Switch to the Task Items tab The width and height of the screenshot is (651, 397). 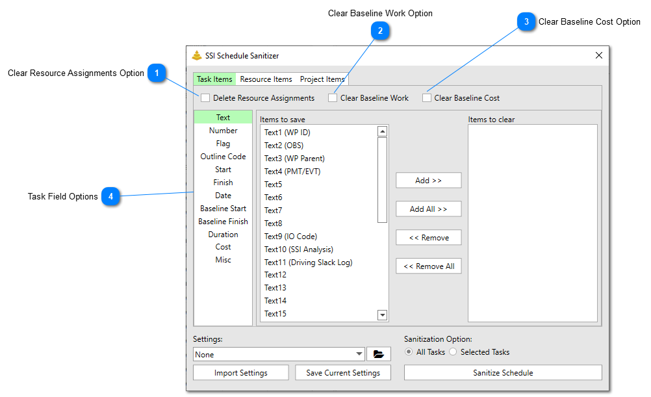pos(214,79)
